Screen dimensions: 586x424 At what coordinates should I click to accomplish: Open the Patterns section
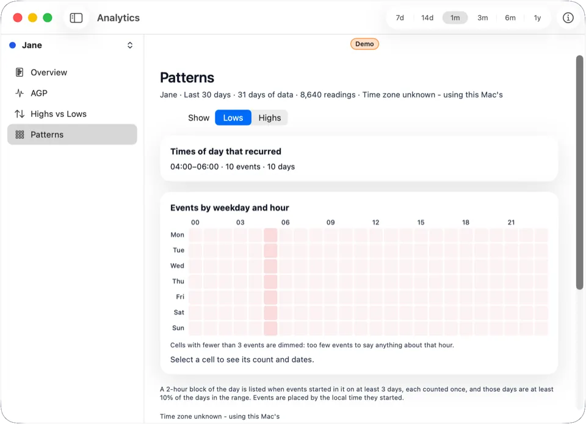[72, 135]
